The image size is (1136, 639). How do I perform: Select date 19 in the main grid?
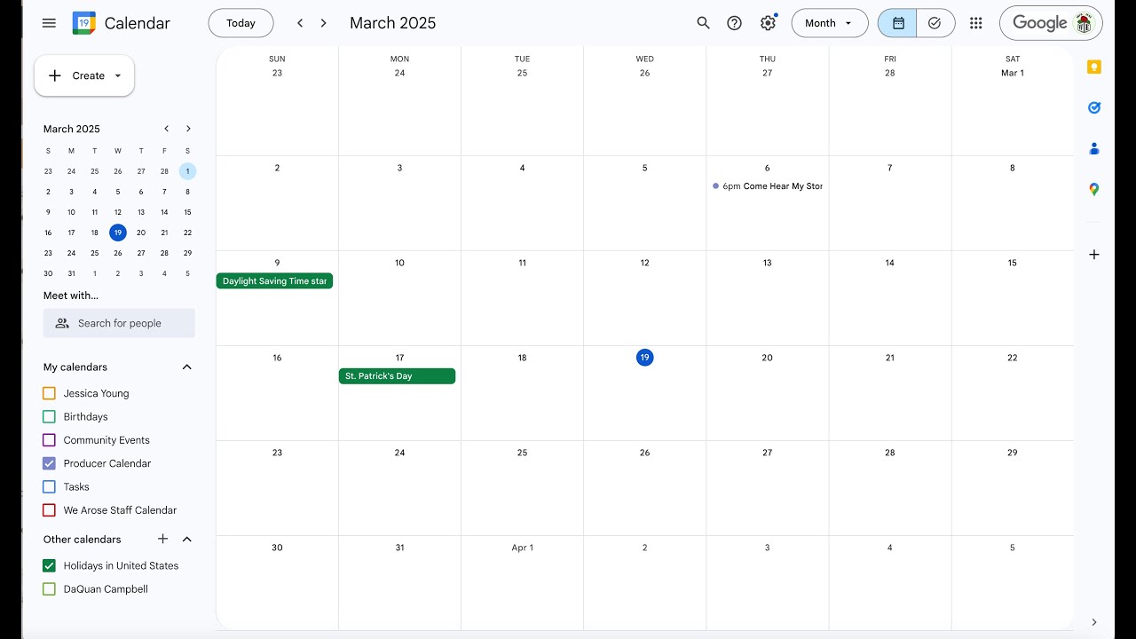pos(645,358)
